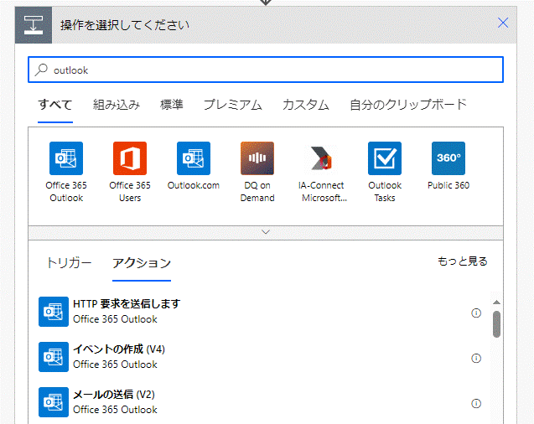This screenshot has width=534, height=424.
Task: Open the 自分のクリップボード tab
Action: (408, 105)
